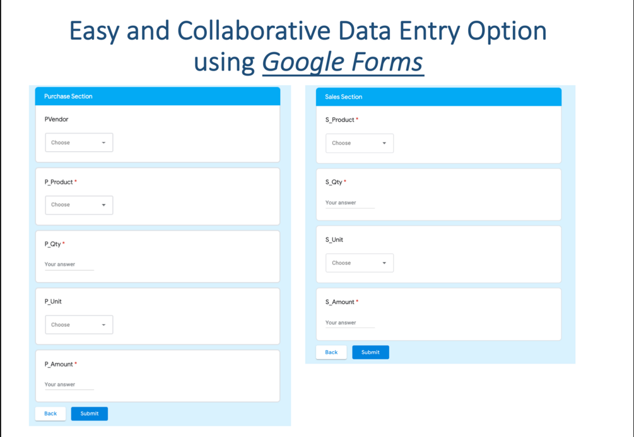Submit the Purchase Section form
This screenshot has width=634, height=437.
pyautogui.click(x=90, y=414)
